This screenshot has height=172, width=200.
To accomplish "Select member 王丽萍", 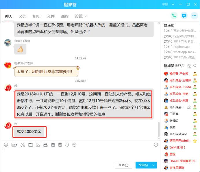I will (x=180, y=114).
